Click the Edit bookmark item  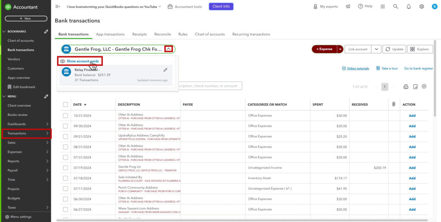[22, 87]
